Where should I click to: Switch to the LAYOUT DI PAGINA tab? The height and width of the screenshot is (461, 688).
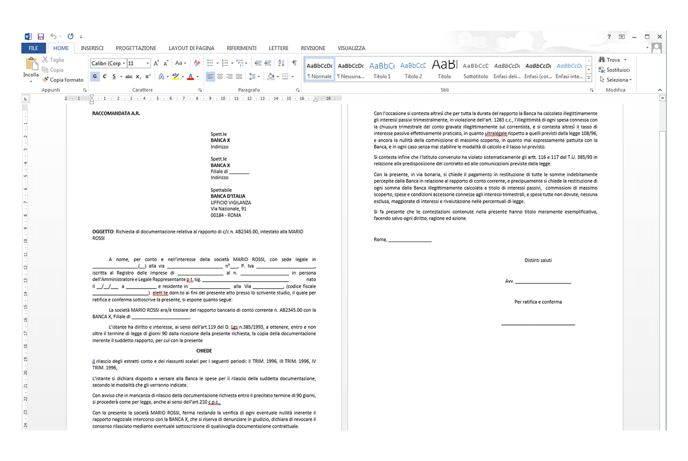191,48
